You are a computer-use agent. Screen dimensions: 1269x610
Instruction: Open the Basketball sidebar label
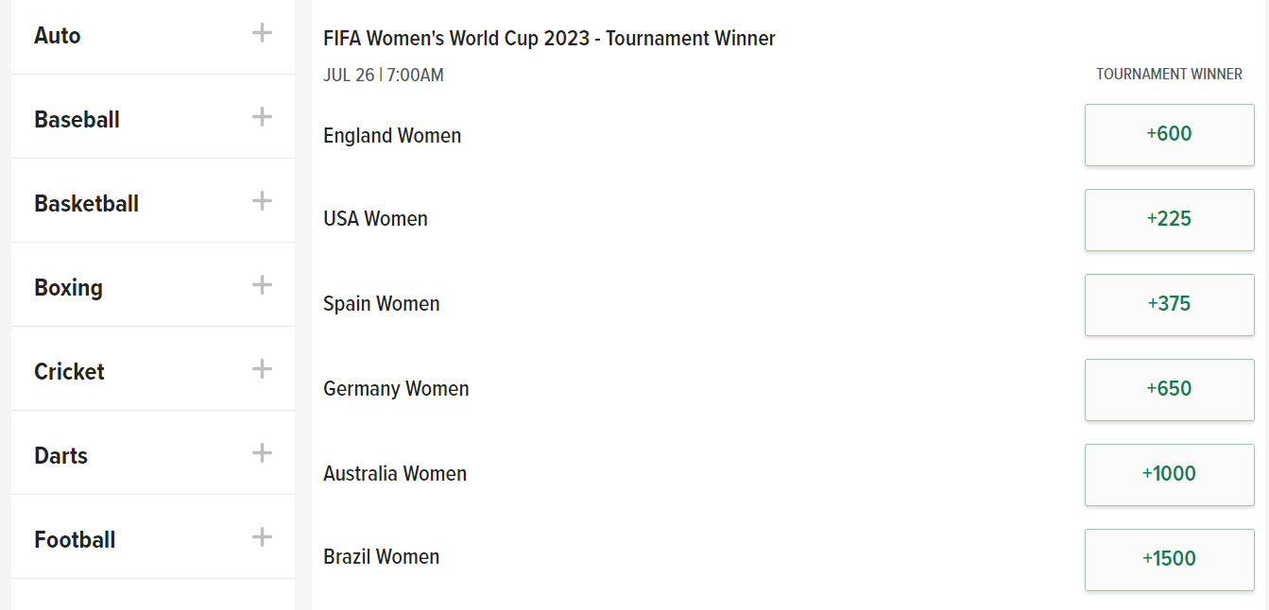coord(86,204)
